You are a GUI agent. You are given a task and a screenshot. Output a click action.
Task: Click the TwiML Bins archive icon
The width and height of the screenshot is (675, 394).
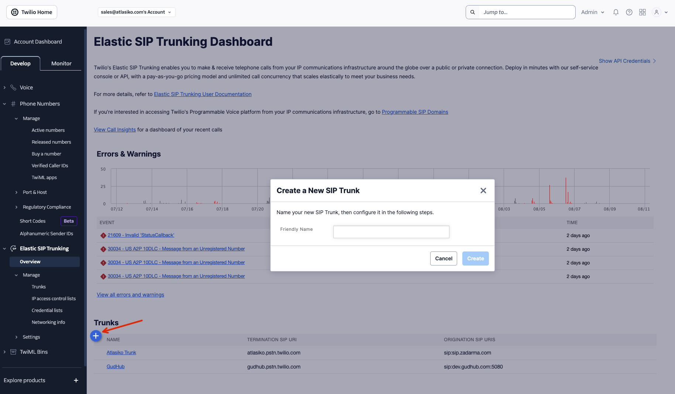(13, 352)
